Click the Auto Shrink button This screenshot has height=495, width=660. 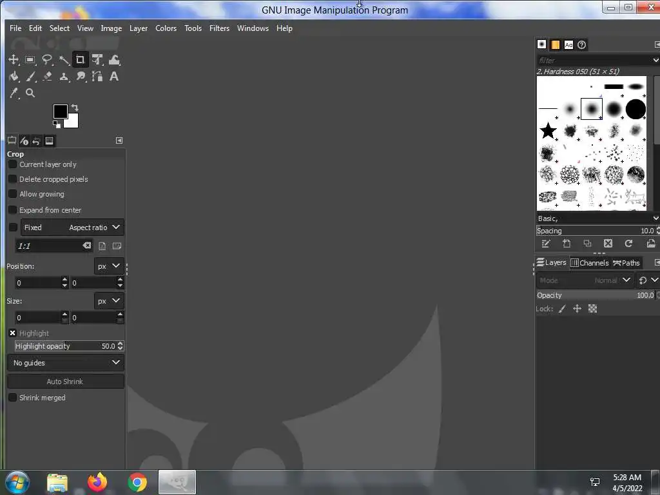pos(66,382)
